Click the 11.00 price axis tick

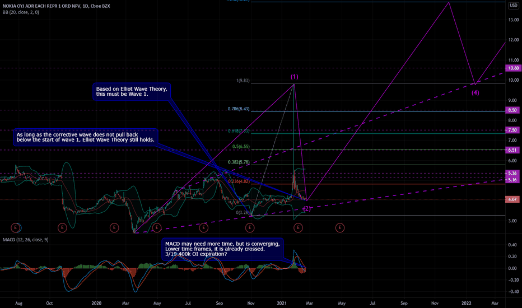tap(514, 60)
